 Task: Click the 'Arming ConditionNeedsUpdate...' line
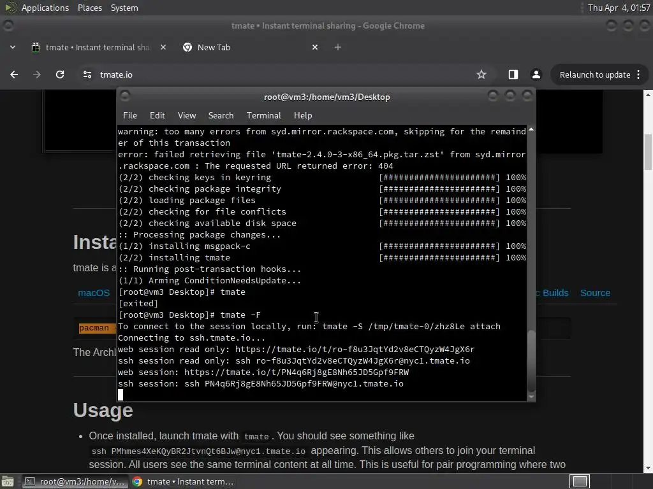[x=209, y=280]
